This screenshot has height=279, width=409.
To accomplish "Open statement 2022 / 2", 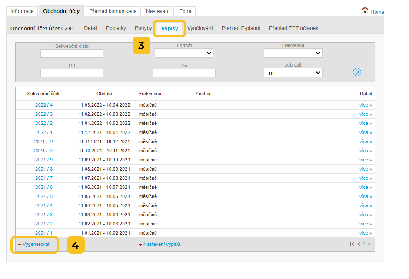I will (x=44, y=123).
